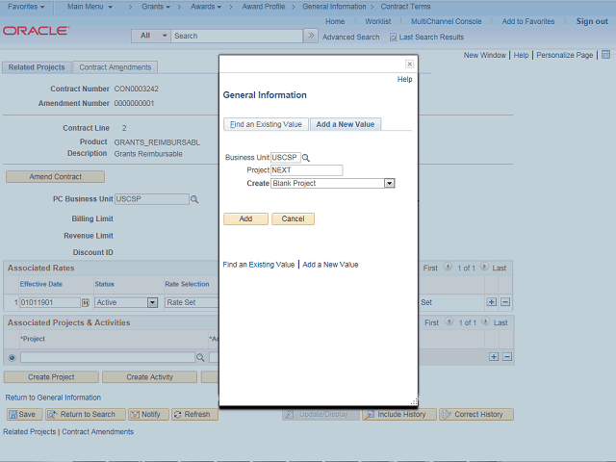The height and width of the screenshot is (462, 616).
Task: Open General Information breadcrumb item
Action: point(334,7)
